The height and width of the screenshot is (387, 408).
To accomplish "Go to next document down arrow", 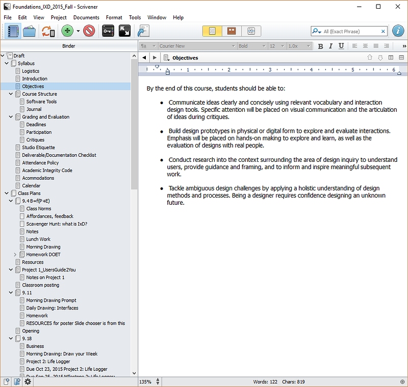I will click(380, 57).
